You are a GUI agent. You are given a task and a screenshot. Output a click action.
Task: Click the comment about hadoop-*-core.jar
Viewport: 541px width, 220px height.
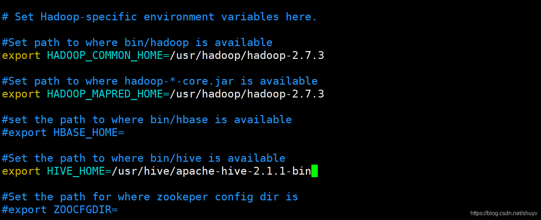point(160,81)
